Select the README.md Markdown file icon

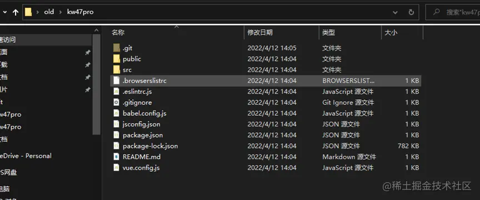click(x=116, y=157)
